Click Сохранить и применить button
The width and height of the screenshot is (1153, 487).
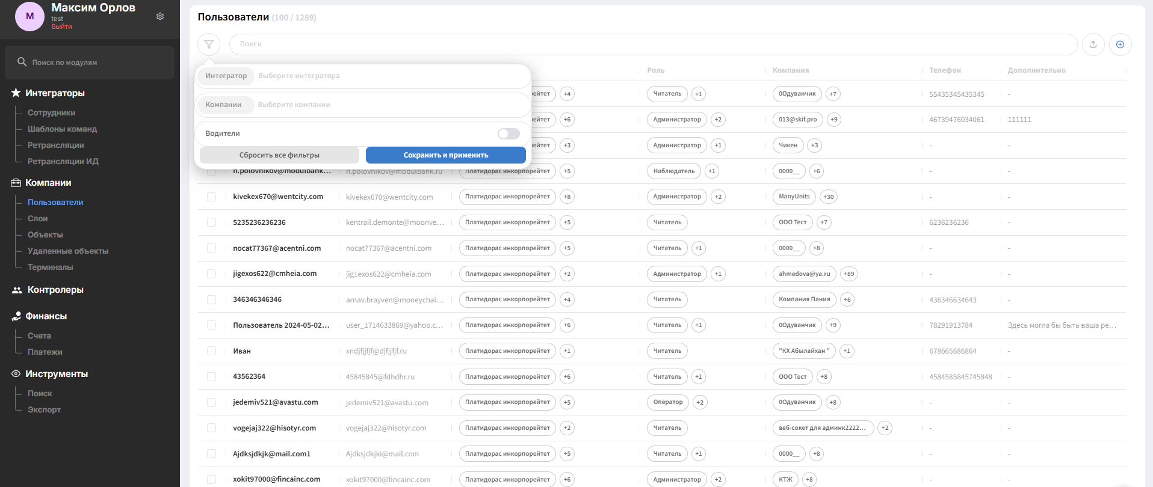[x=446, y=155]
